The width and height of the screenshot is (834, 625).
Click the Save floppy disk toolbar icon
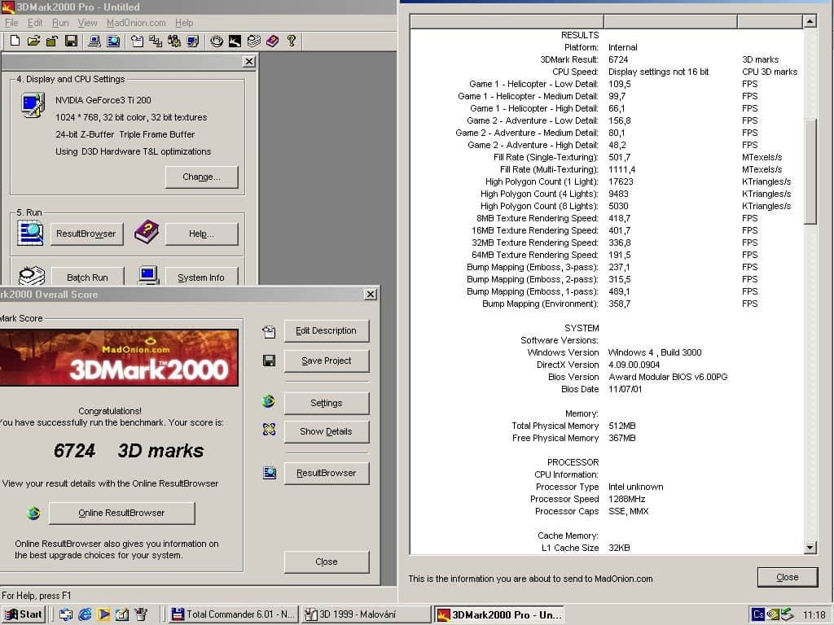tap(72, 41)
